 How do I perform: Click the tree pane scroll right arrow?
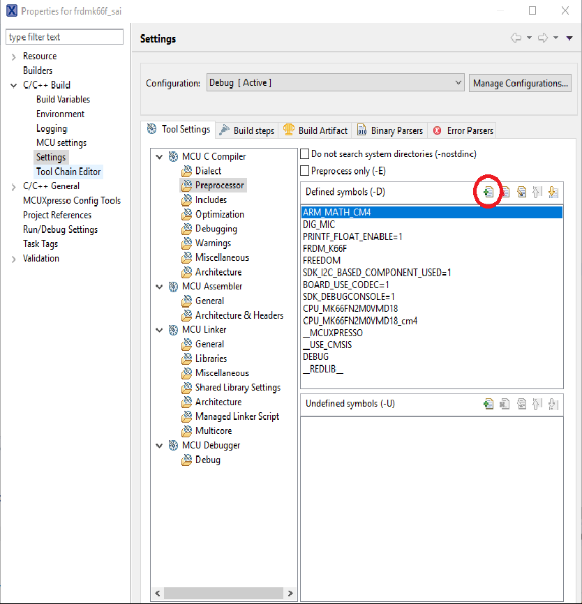coord(290,594)
